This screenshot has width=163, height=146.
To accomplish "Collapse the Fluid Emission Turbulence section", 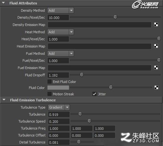I will (4, 100).
